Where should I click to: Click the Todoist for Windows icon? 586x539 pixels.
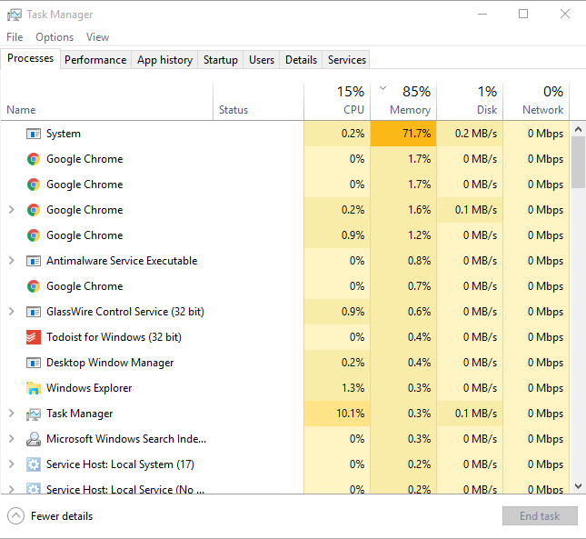click(x=34, y=337)
